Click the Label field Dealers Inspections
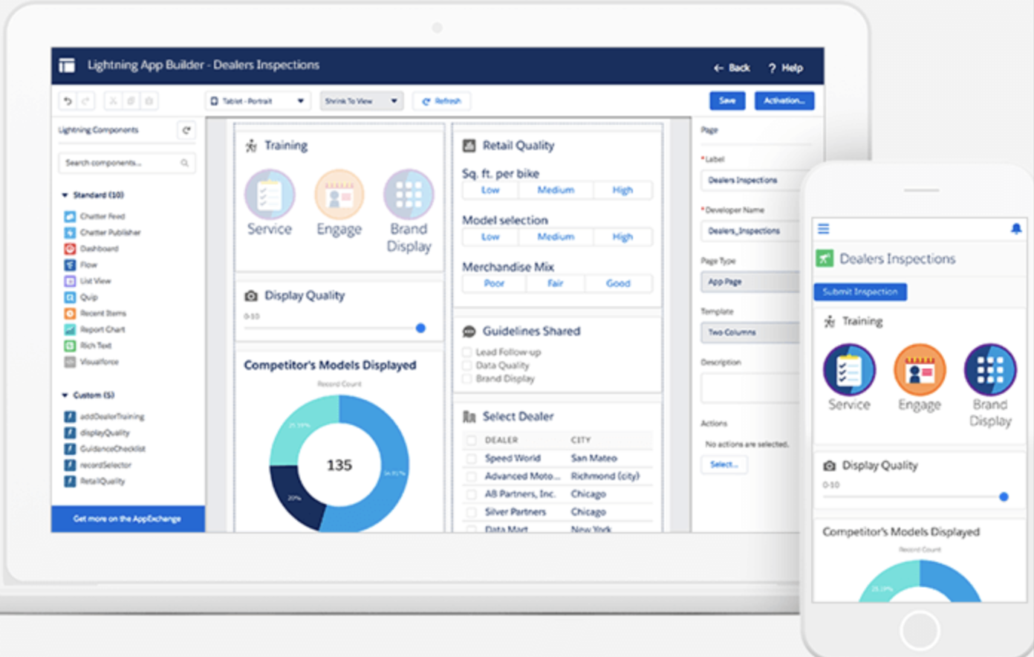Screen dimensions: 1034x657 pos(750,181)
